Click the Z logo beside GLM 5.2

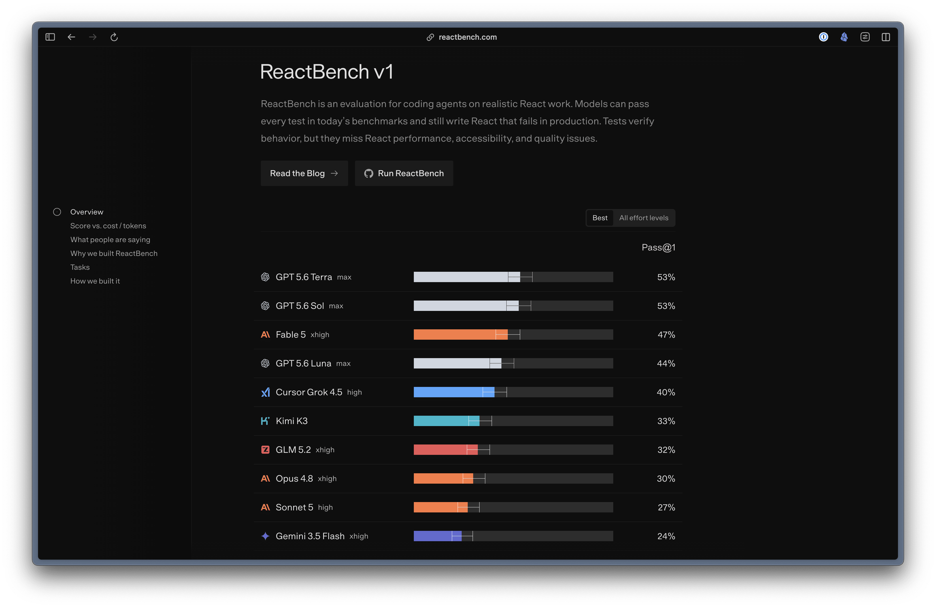click(265, 449)
